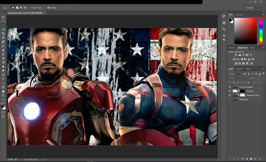Open the Lasso tool preset picker
266x162 pixels.
6,8
